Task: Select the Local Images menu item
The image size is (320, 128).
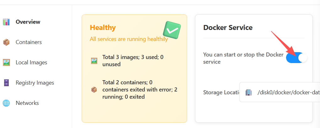Action: (31, 62)
